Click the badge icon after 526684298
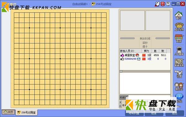This screenshot has height=117, width=186. point(139,59)
